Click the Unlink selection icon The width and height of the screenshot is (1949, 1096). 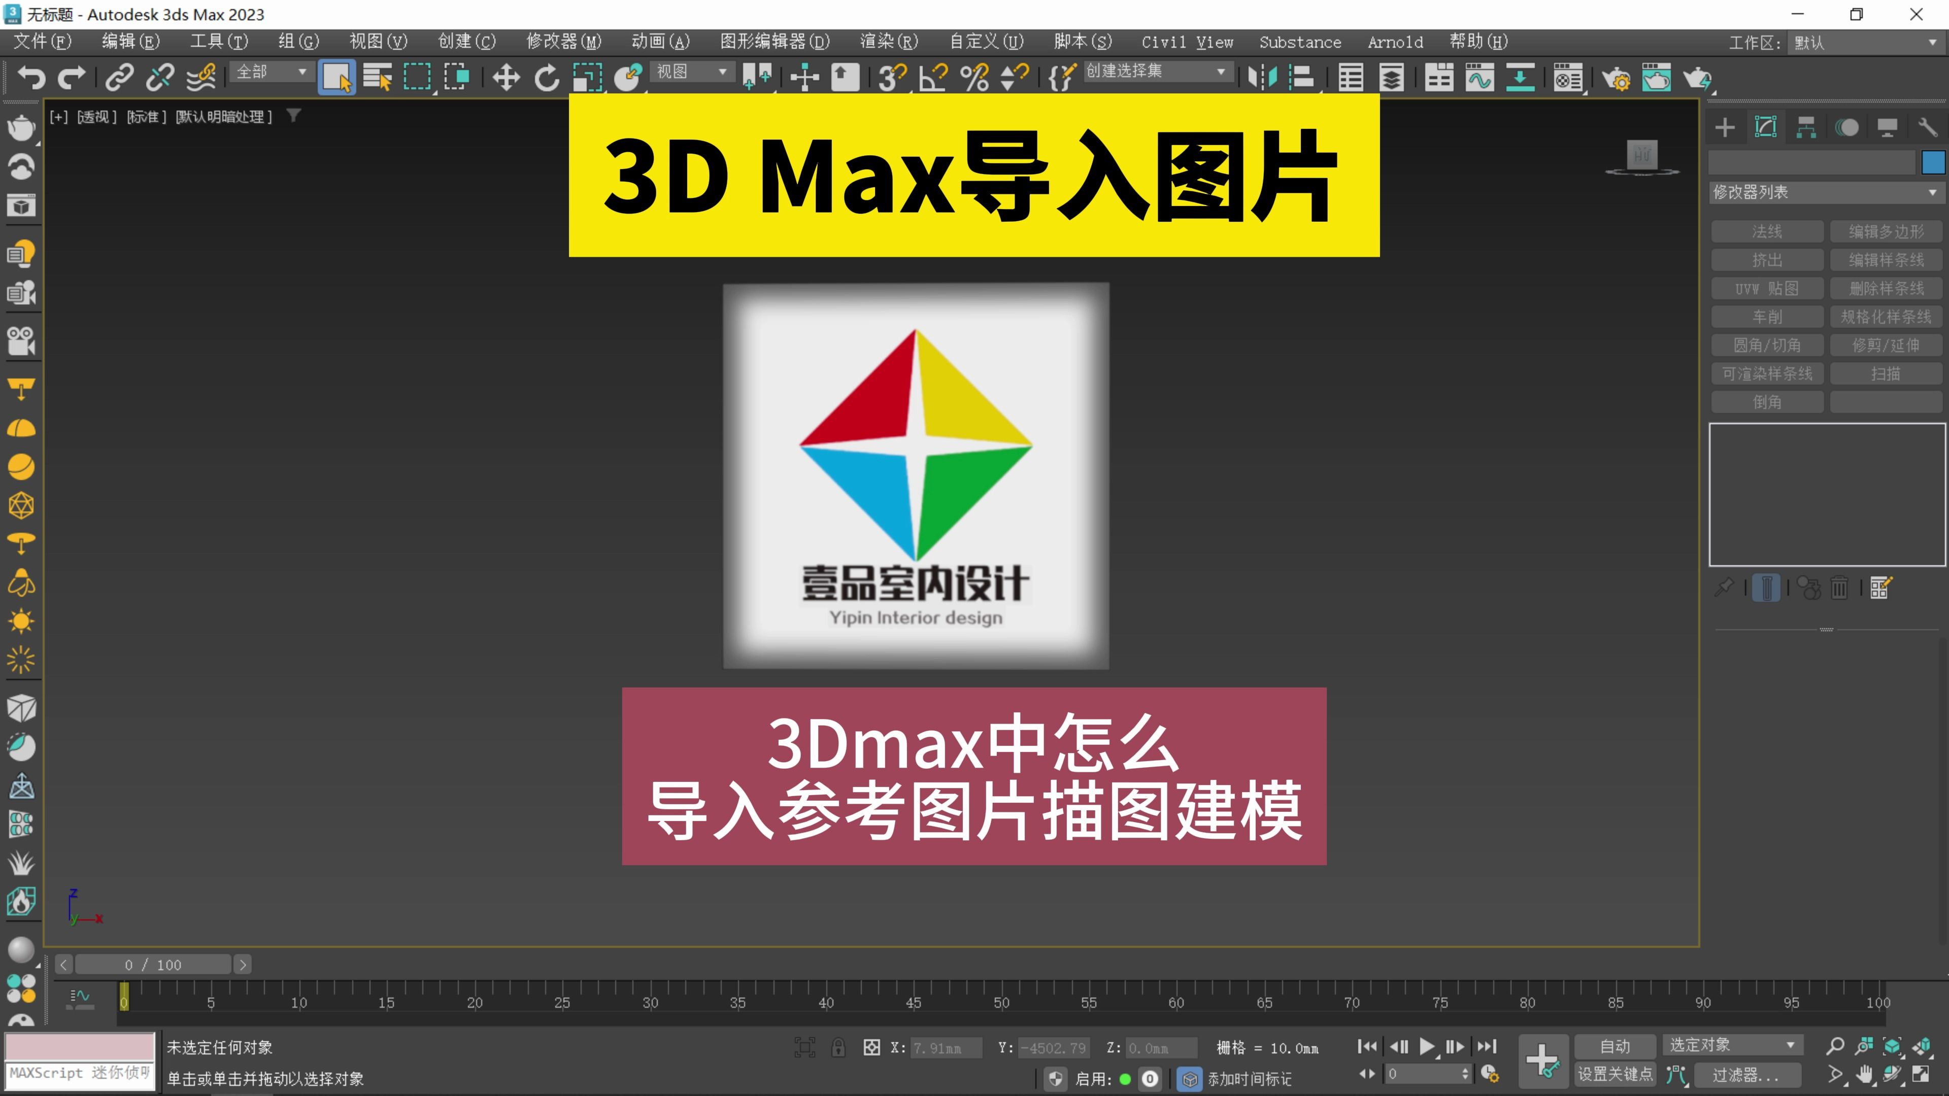(x=160, y=77)
